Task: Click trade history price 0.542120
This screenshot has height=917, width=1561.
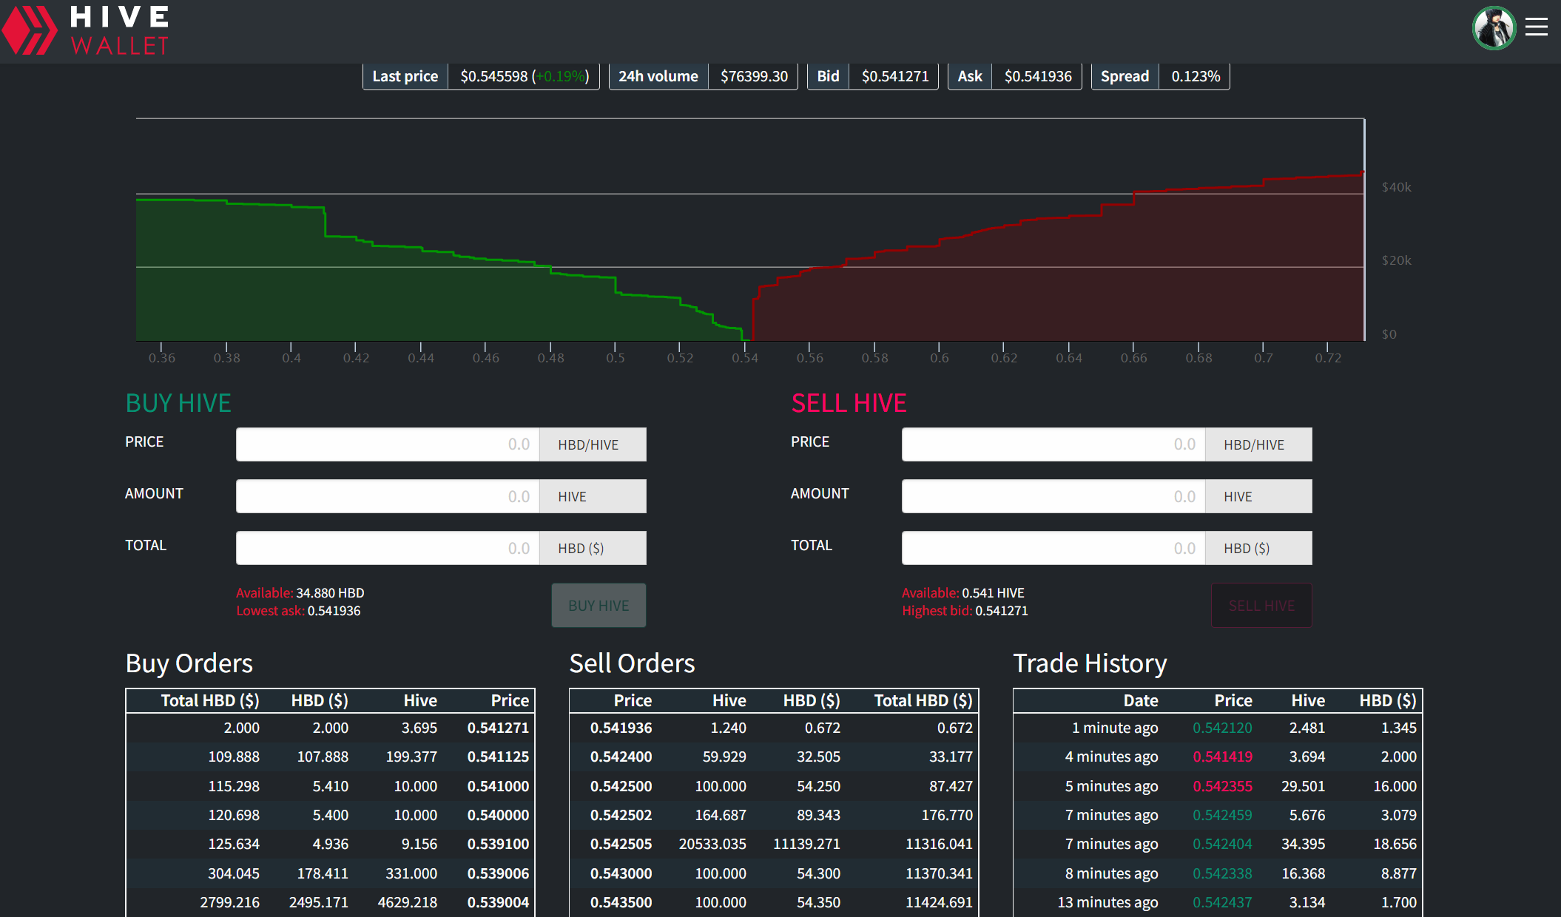Action: (1222, 728)
